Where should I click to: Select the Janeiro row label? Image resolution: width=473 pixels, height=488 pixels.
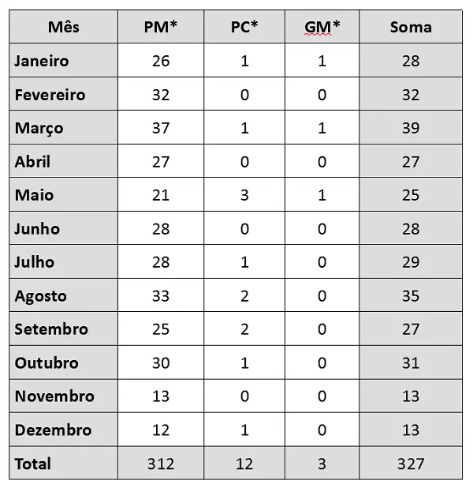click(x=43, y=61)
